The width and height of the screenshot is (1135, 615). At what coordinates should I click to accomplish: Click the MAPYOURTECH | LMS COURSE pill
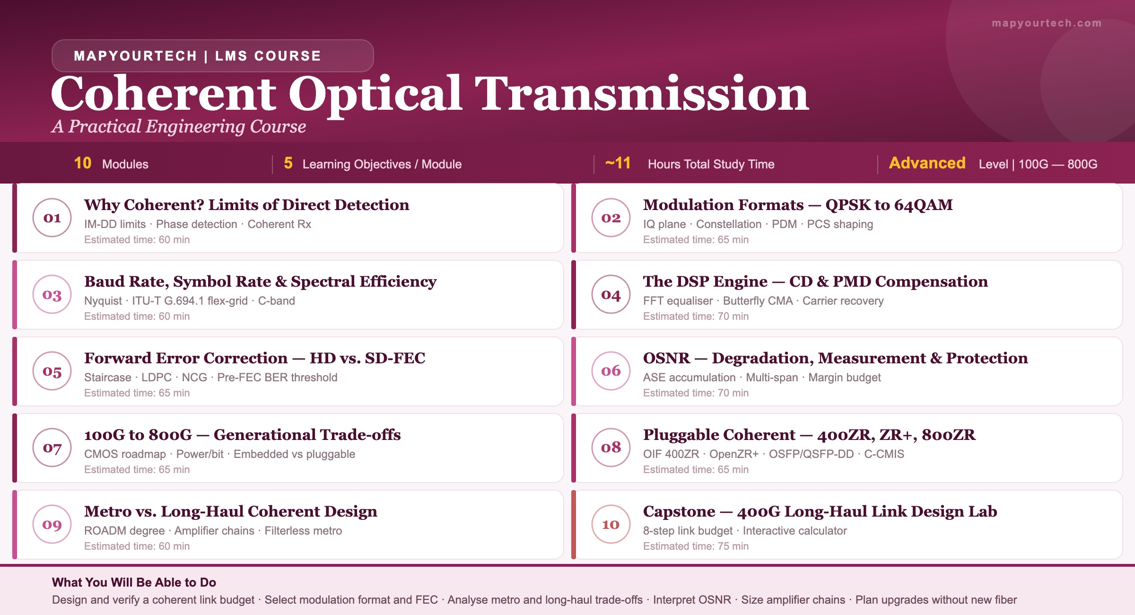point(213,56)
